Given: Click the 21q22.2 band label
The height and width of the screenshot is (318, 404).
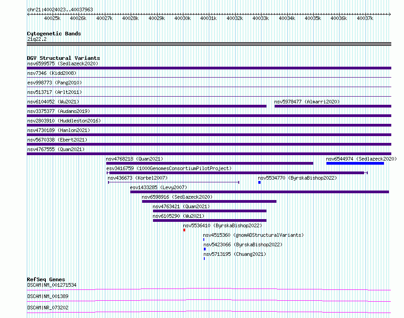Looking at the screenshot, I should pyautogui.click(x=37, y=39).
